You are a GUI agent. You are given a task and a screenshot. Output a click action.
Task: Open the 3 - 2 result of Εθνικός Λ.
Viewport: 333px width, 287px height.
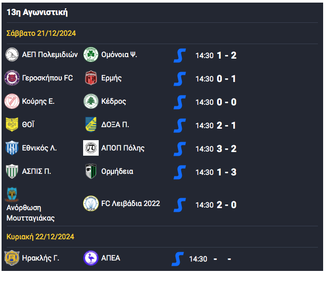point(227,149)
